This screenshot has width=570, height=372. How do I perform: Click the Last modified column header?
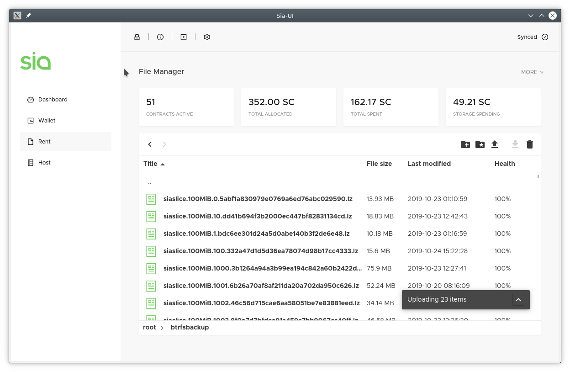pyautogui.click(x=429, y=164)
